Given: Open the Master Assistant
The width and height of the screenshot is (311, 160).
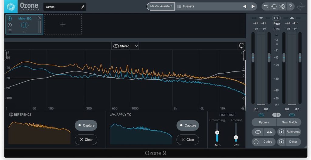Looking at the screenshot, I should pos(161,6).
